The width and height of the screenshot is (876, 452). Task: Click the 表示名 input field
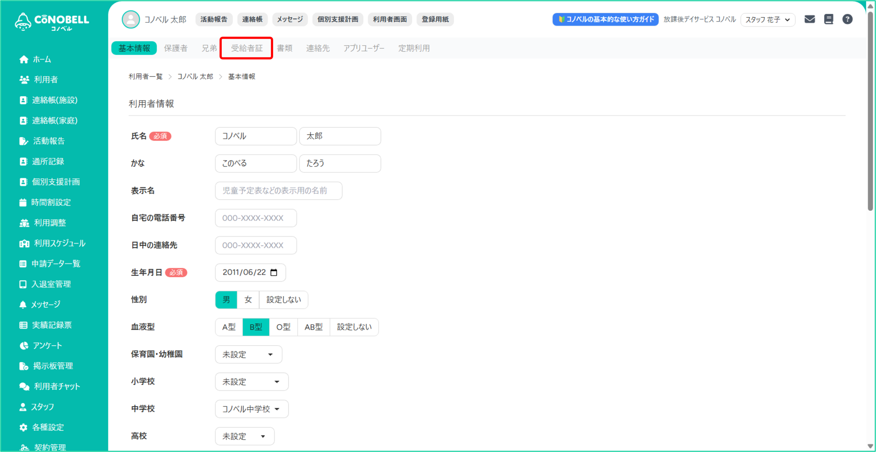(278, 191)
